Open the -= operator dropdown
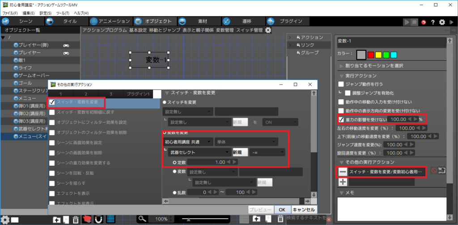Screen dimensions: 458x225 [267, 152]
